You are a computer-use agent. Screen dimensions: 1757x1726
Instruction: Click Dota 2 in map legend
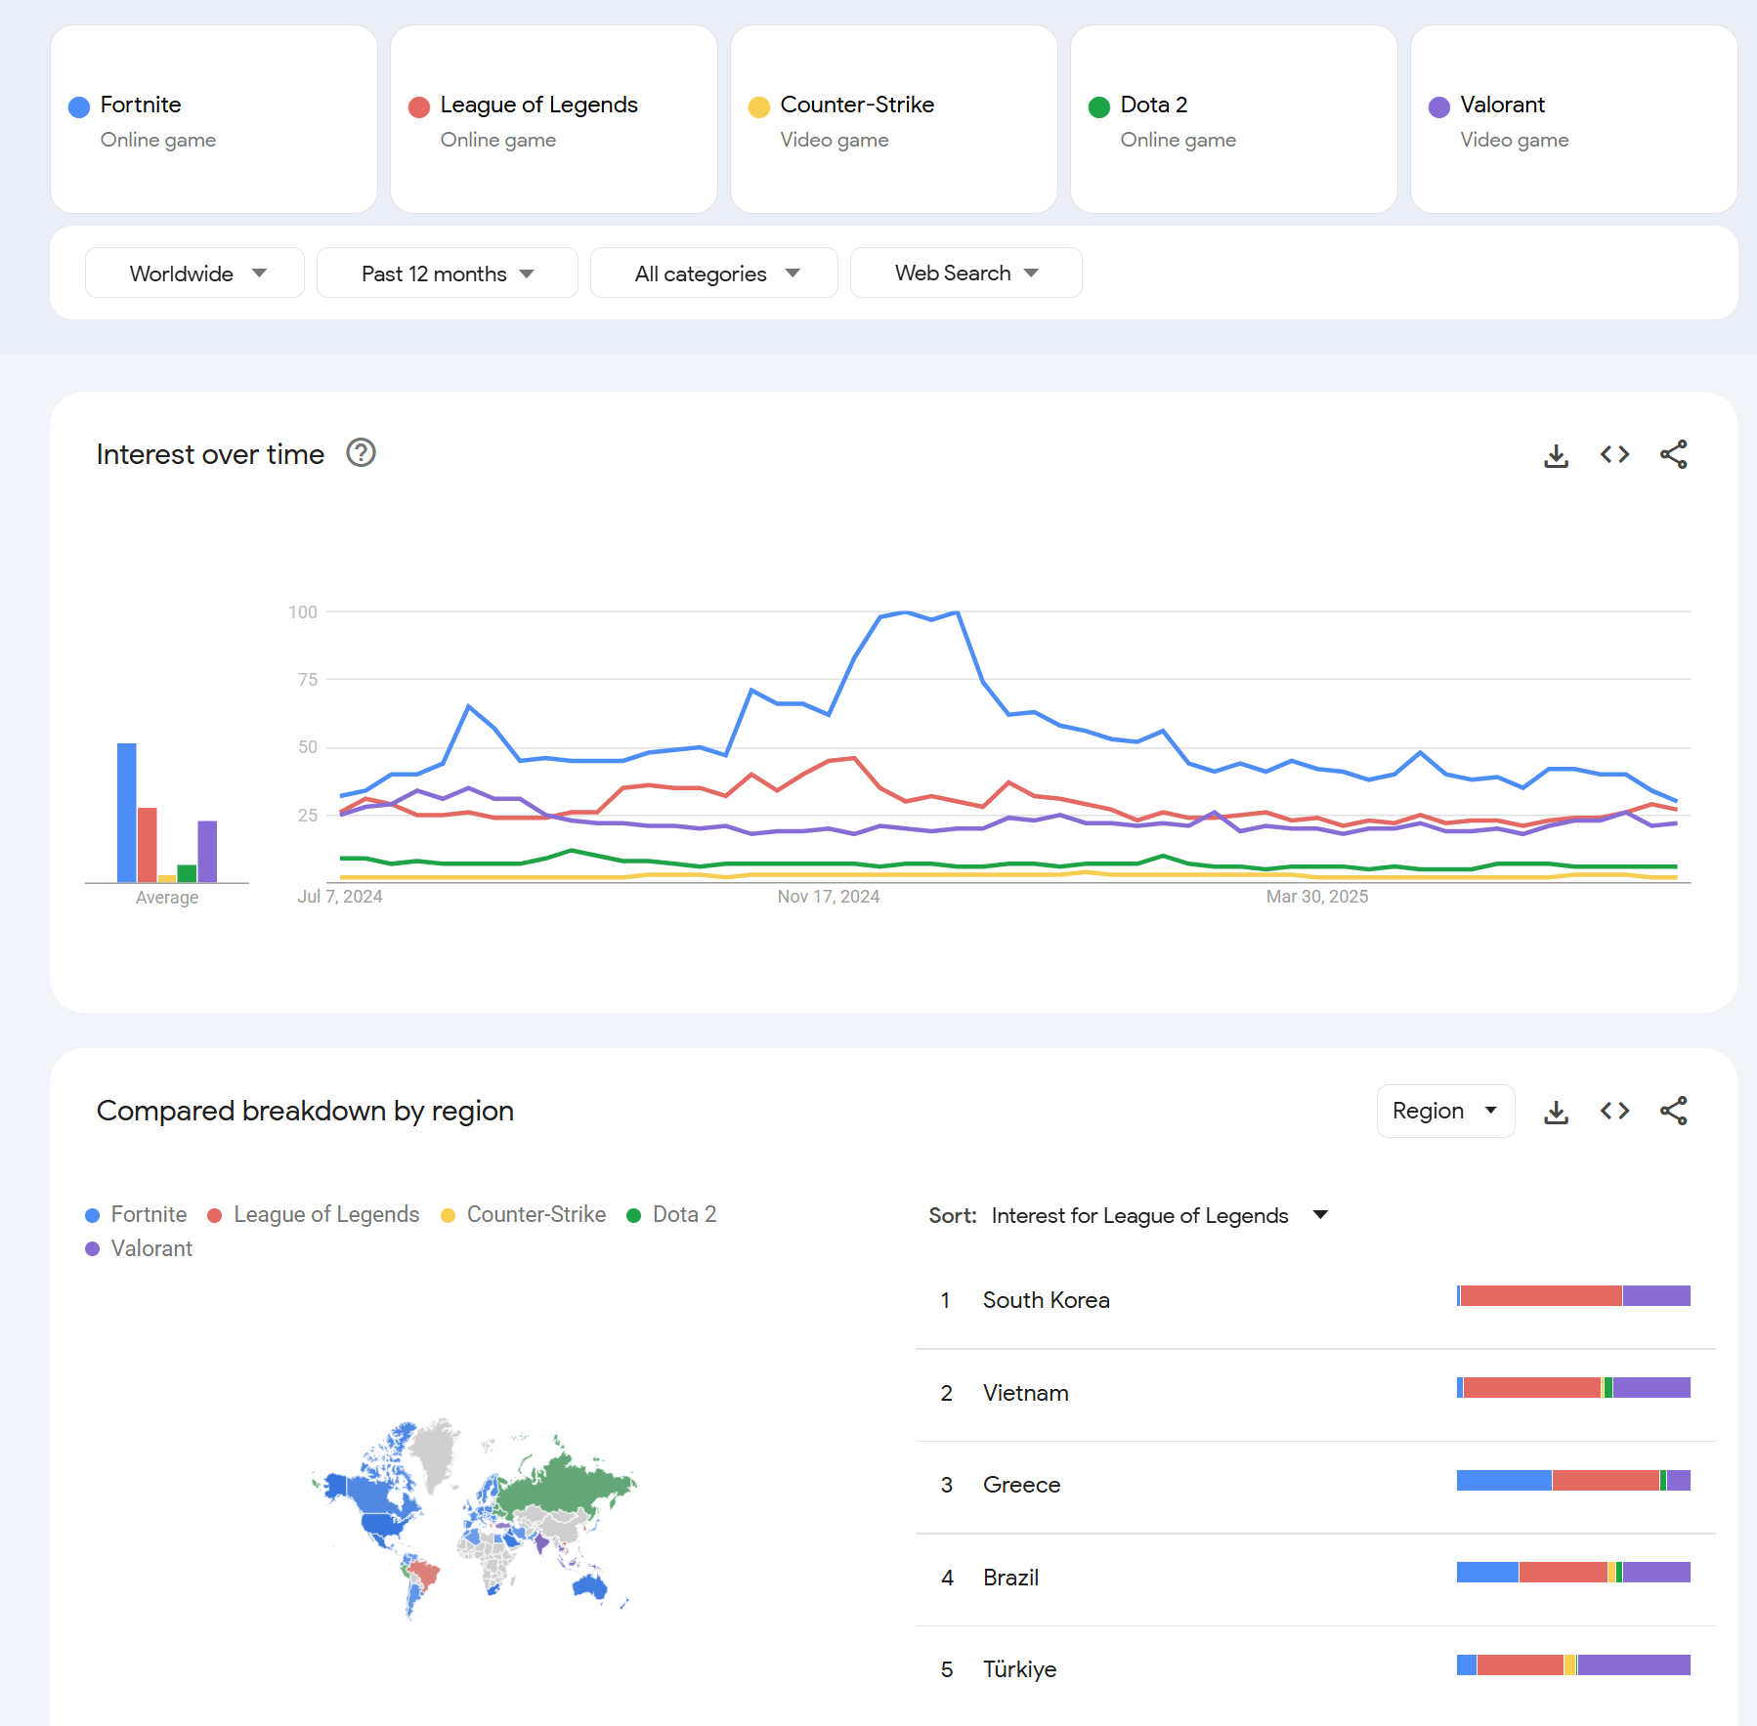click(x=672, y=1214)
